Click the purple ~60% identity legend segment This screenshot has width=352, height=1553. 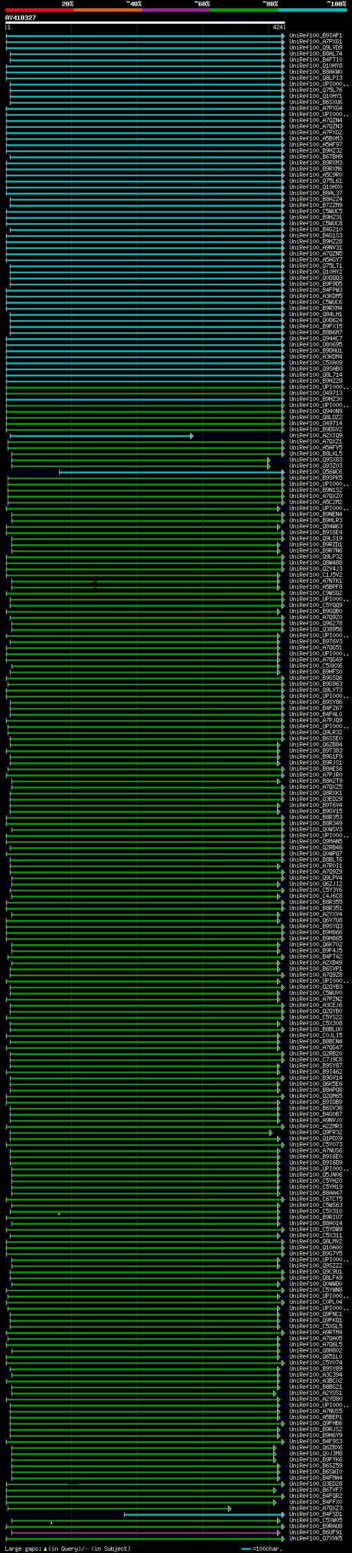coord(177,10)
